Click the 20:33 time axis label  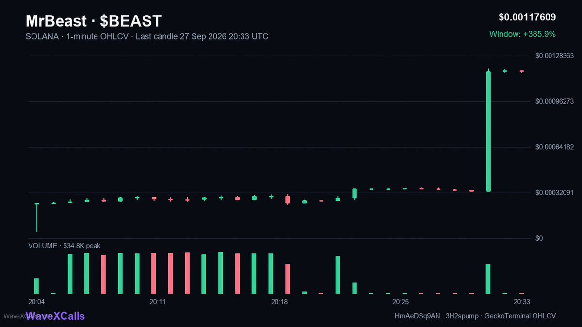click(522, 302)
